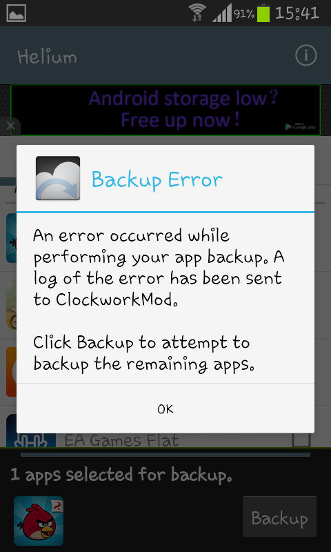Tap the Helium cloud backup icon in dialog
The width and height of the screenshot is (331, 552).
point(58,178)
